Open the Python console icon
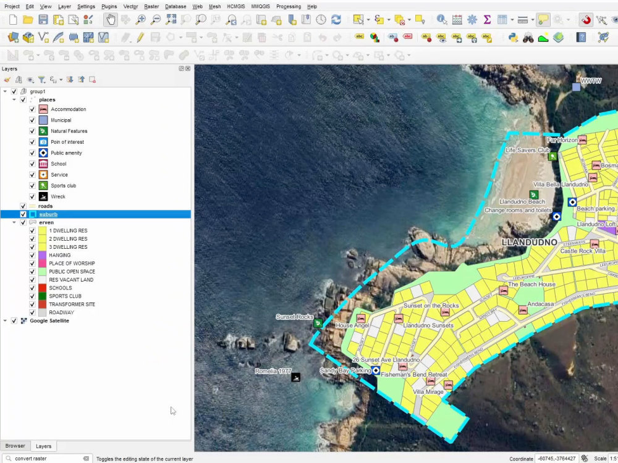The height and width of the screenshot is (463, 618). tap(513, 38)
